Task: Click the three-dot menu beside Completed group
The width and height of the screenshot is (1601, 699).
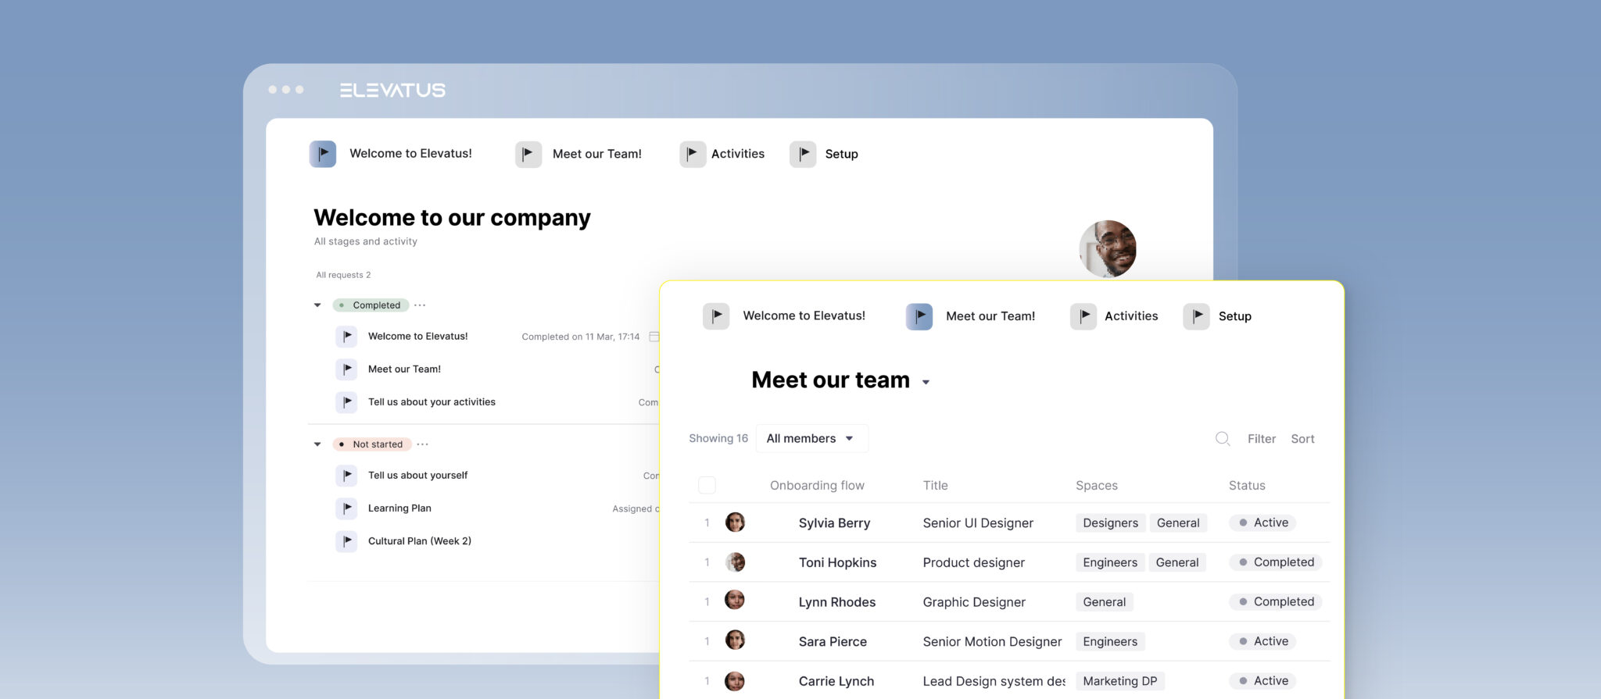Action: (420, 305)
